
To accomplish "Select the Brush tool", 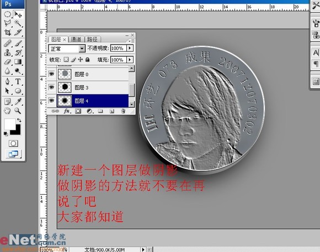I will (18, 43).
